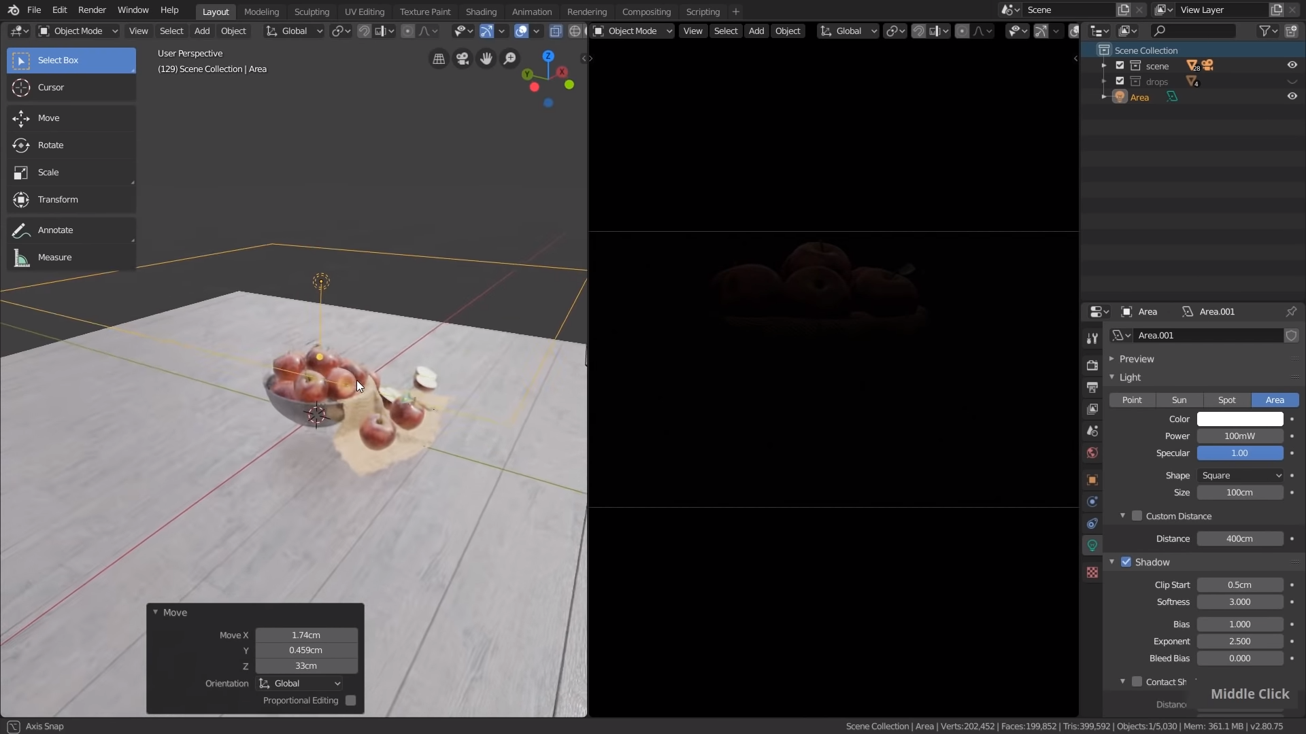Click the camera view icon in viewport
The width and height of the screenshot is (1306, 734).
[x=463, y=59]
